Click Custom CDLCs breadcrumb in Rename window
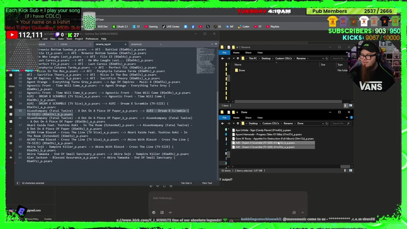The width and height of the screenshot is (407, 229). (283, 59)
